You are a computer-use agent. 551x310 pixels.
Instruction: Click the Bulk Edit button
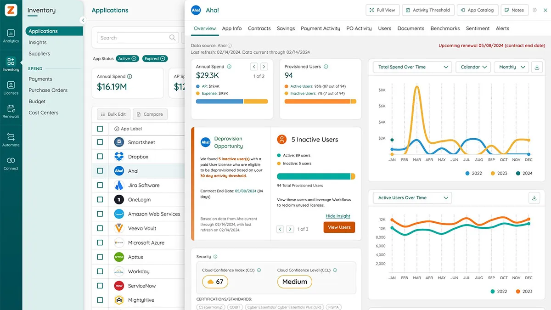(113, 114)
